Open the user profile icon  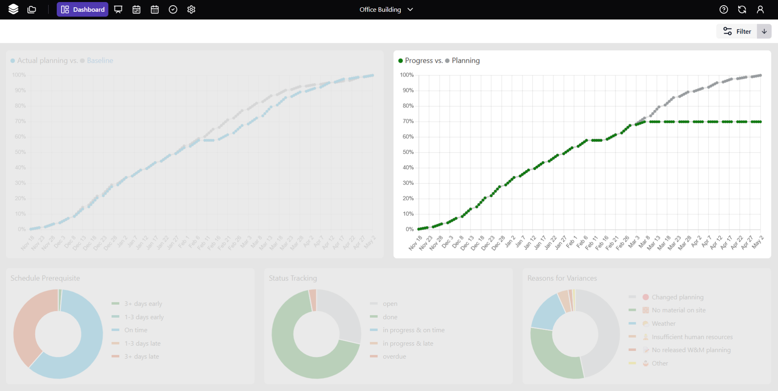click(760, 9)
